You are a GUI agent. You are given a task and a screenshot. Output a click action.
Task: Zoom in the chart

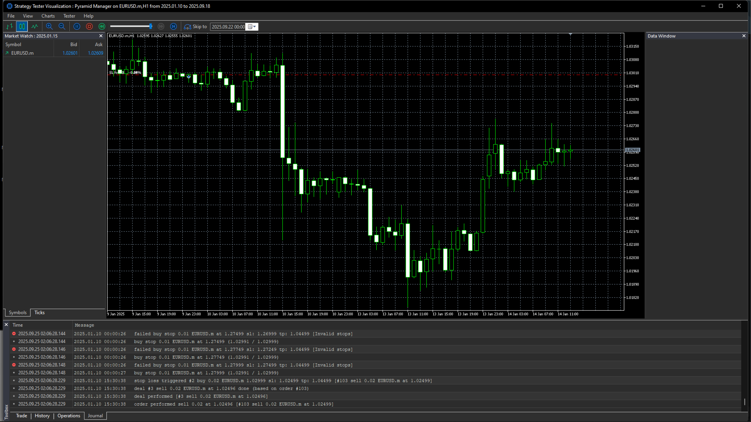[49, 27]
